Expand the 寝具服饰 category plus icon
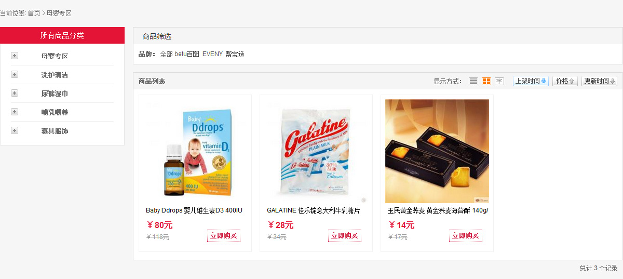 pos(15,130)
